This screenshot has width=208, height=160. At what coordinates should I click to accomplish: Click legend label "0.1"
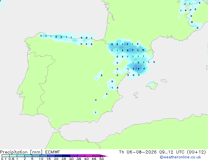coord(4,159)
